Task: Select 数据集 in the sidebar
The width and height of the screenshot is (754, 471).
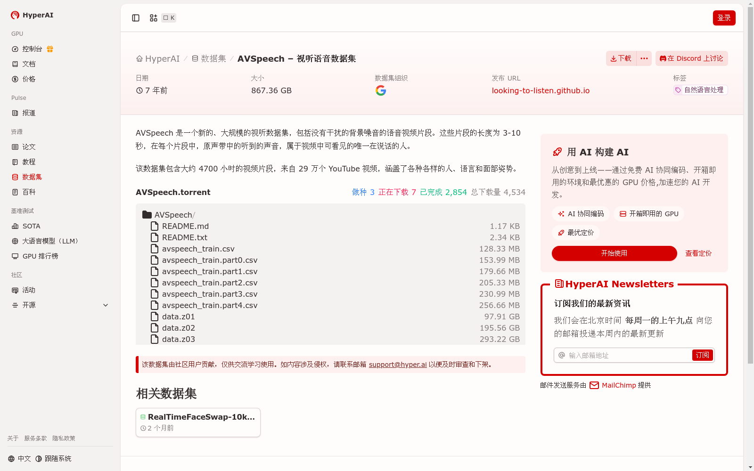Action: point(27,177)
